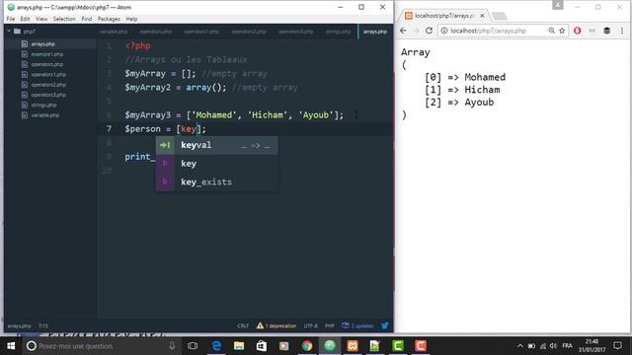Click the snippet icon beside keyval
The height and width of the screenshot is (355, 632).
pyautogui.click(x=165, y=145)
